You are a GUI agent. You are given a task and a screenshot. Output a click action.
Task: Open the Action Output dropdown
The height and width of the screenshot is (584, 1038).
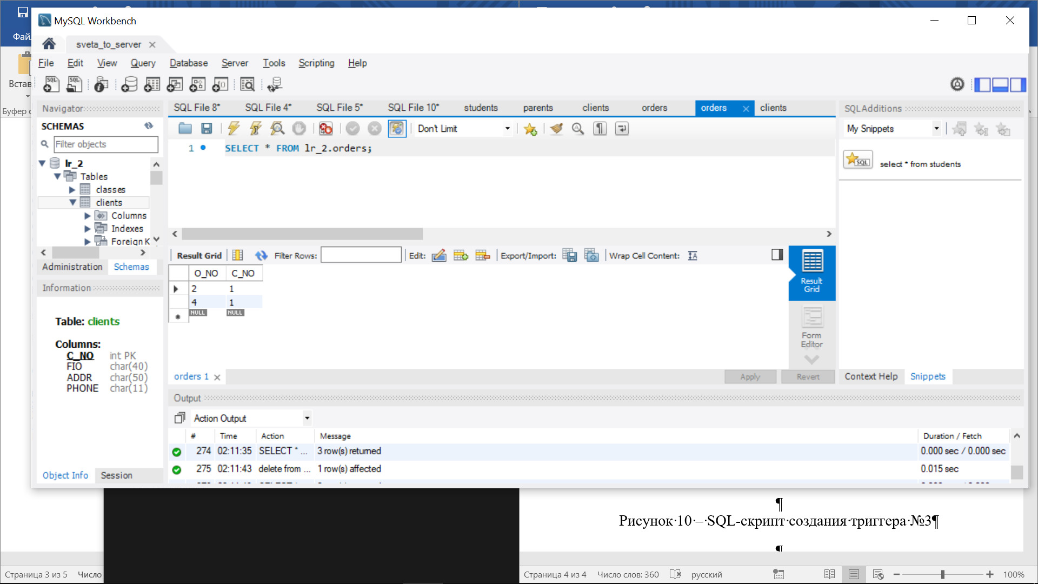pyautogui.click(x=251, y=418)
